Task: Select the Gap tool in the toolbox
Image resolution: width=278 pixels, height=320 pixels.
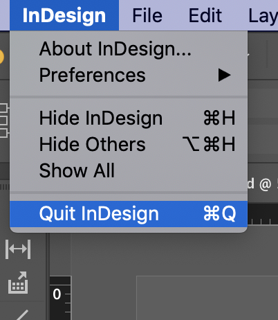Action: point(18,249)
